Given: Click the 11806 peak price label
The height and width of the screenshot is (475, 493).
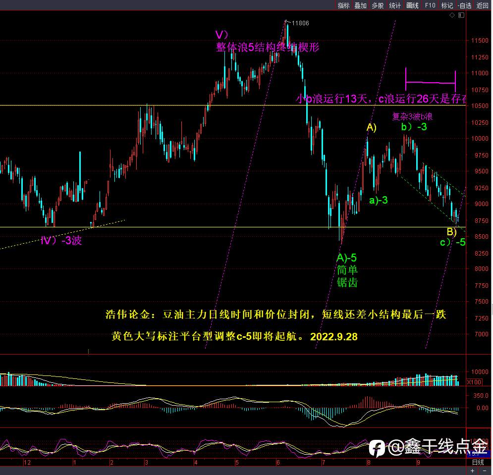Looking at the screenshot, I should pos(300,23).
